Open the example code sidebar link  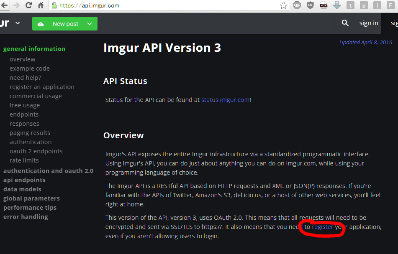point(30,69)
